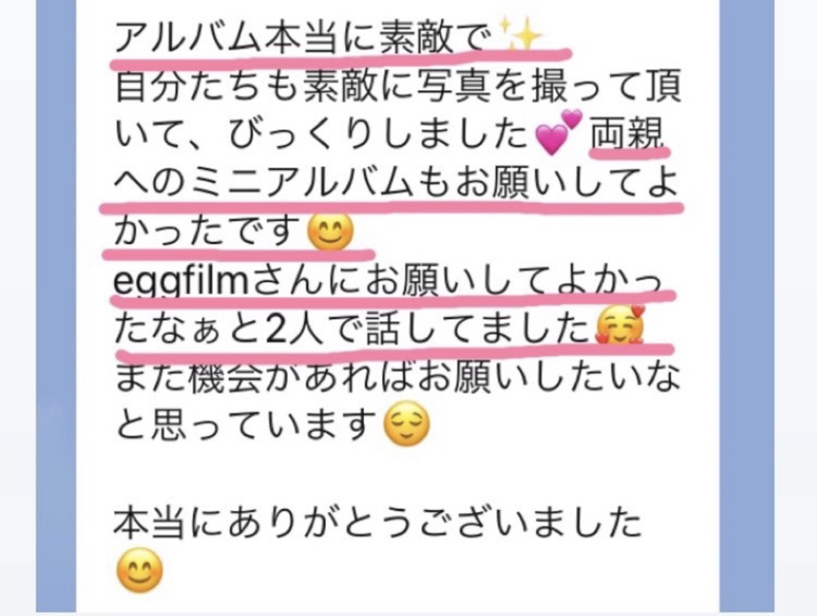Click the relieved face emoji after と思っています
This screenshot has height=616, width=817.
pyautogui.click(x=407, y=423)
